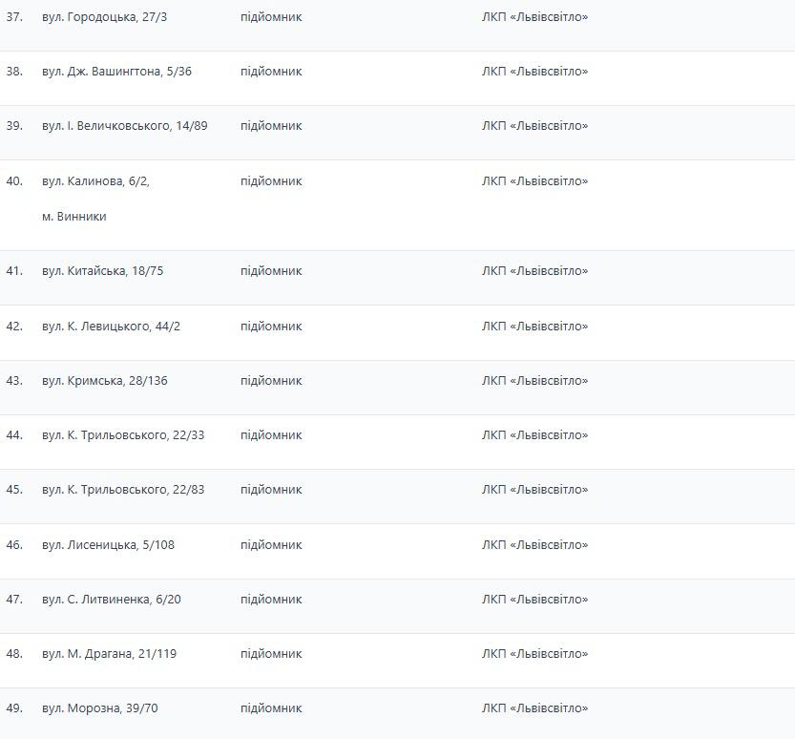795x739 pixels.
Task: Click вул. Калинова, 6/2 address
Action: (x=95, y=181)
